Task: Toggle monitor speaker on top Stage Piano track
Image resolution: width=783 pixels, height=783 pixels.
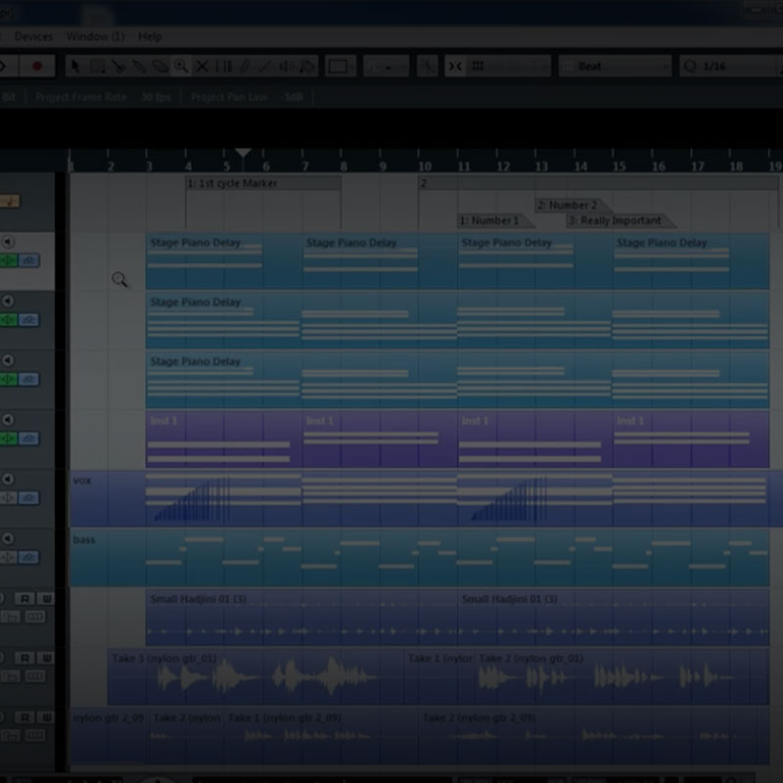Action: 8,242
